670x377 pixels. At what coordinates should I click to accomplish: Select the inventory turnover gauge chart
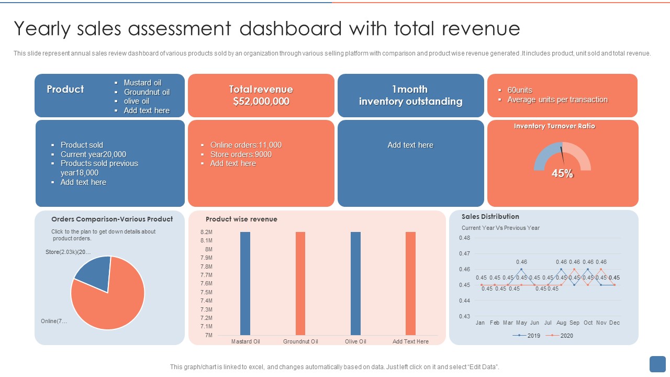point(562,156)
